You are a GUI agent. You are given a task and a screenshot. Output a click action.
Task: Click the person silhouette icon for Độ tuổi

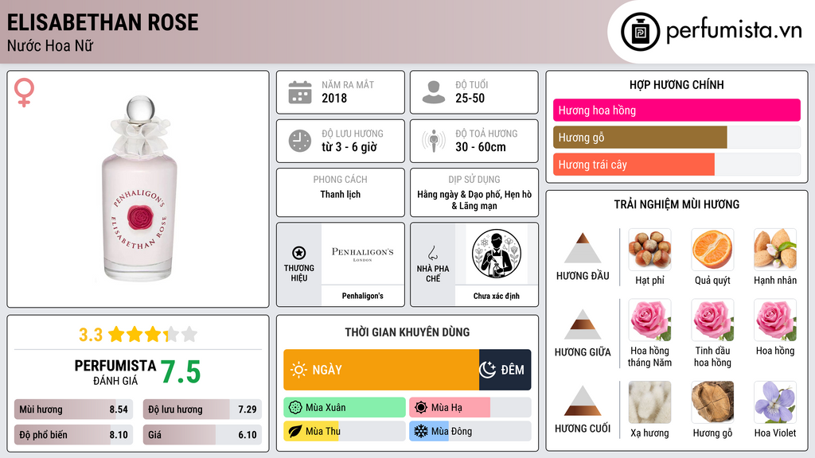tap(434, 92)
